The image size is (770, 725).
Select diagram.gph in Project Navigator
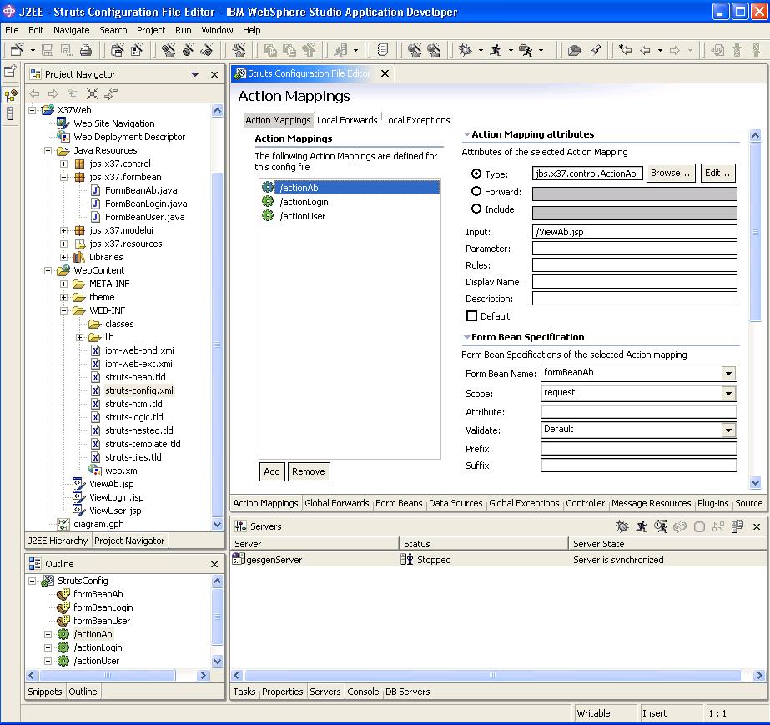98,524
